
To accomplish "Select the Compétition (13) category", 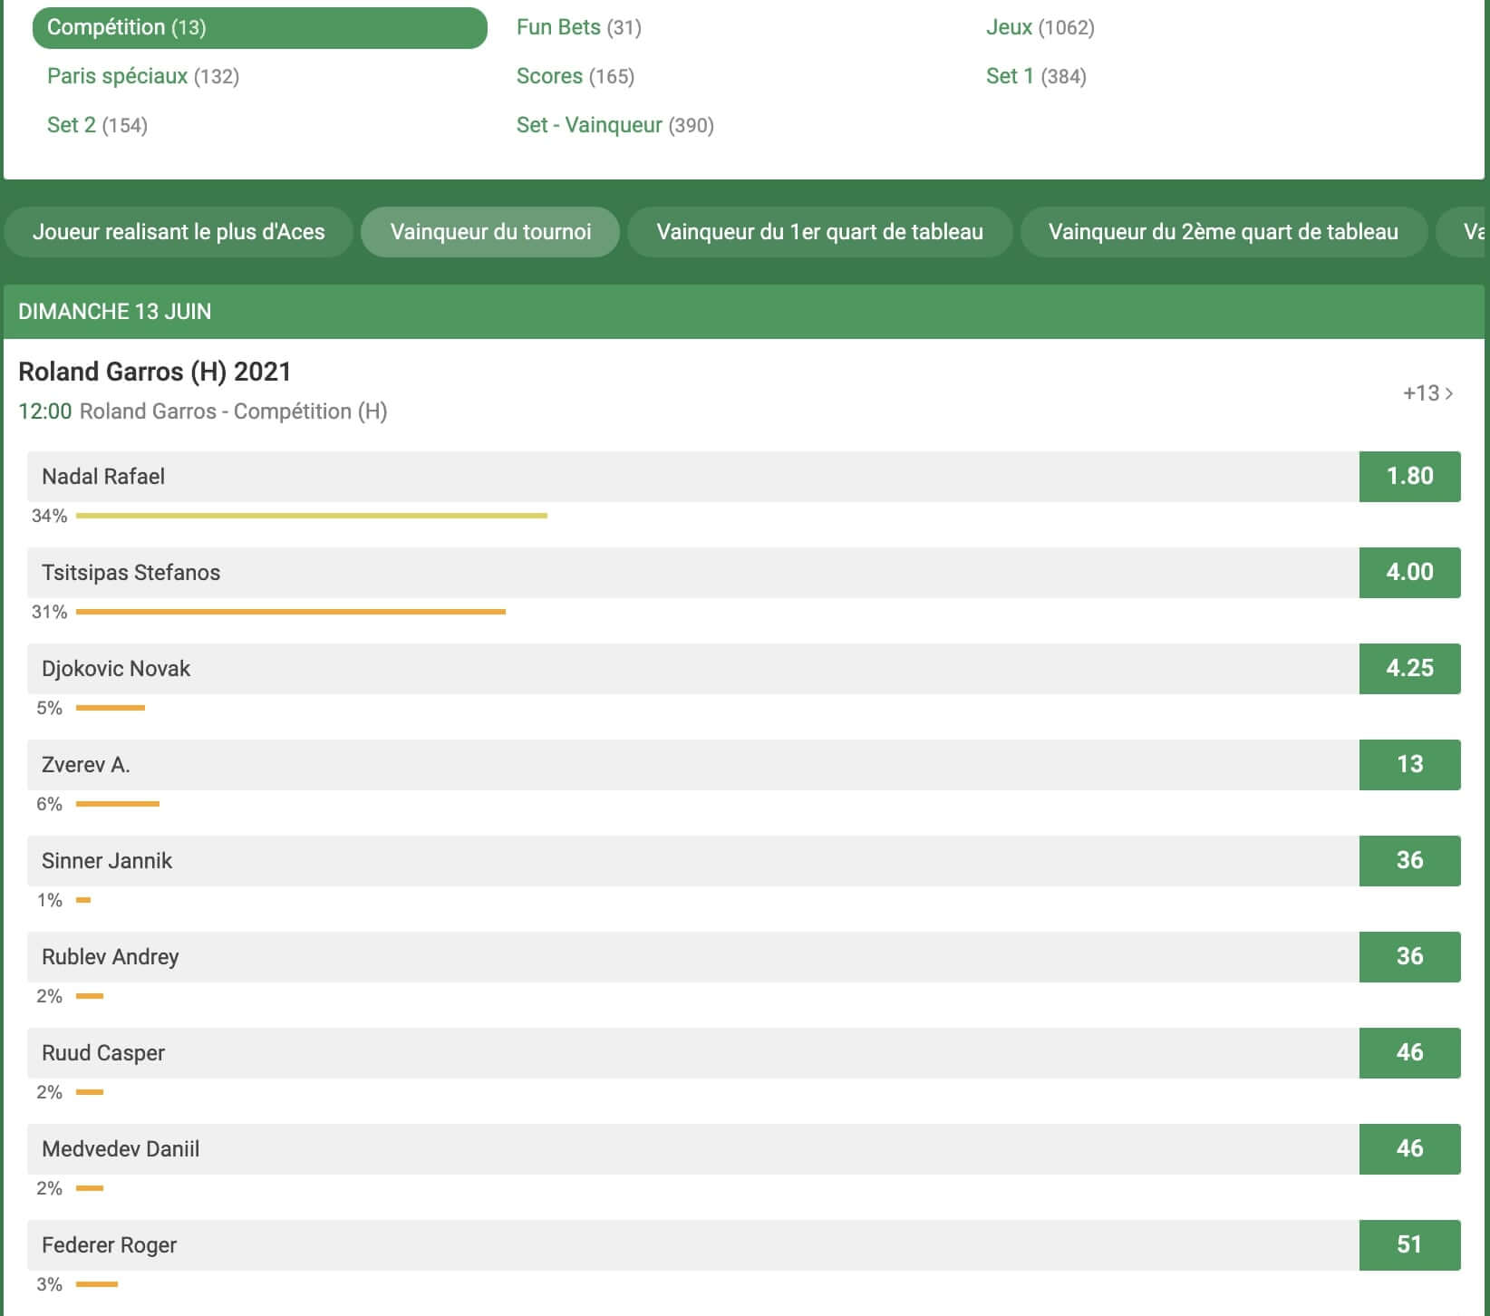I will pyautogui.click(x=259, y=28).
